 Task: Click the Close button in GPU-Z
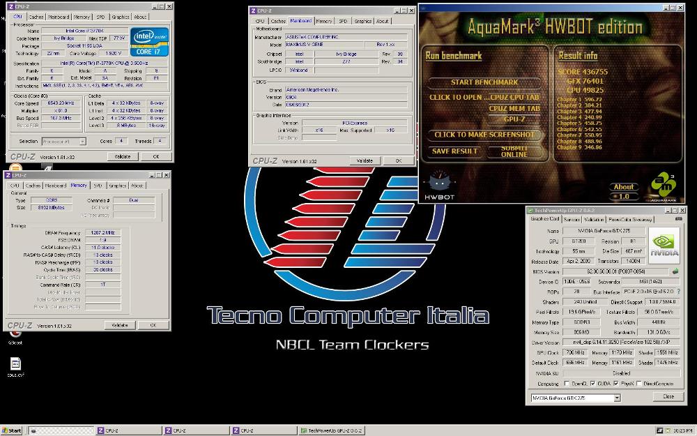(668, 396)
